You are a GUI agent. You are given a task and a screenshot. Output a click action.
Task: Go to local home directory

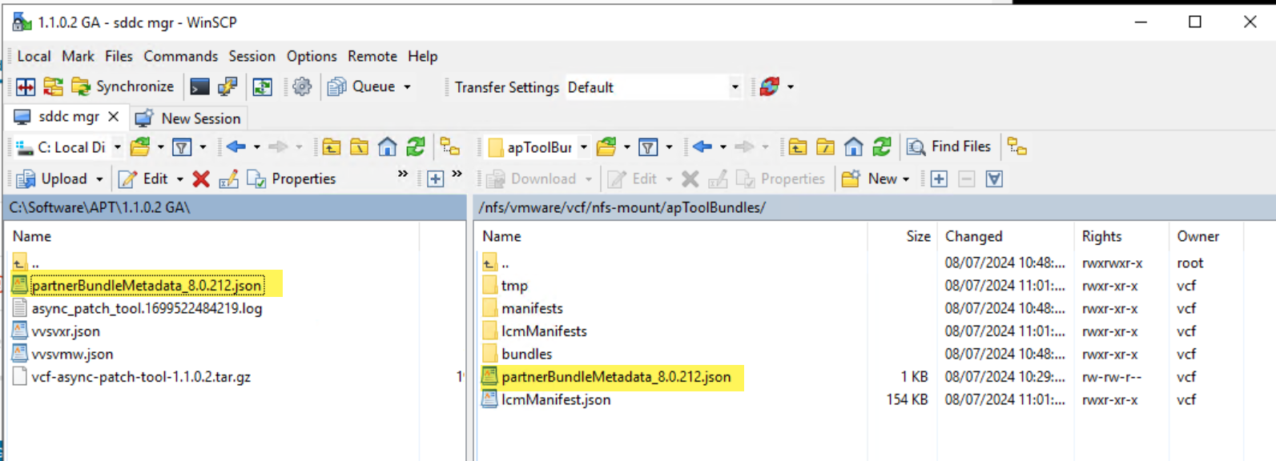click(x=388, y=147)
